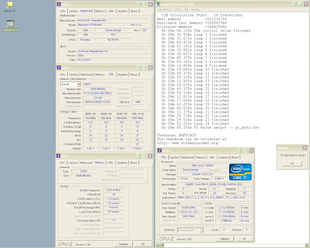Image resolution: width=310 pixels, height=248 pixels.
Task: Click OK in CPU tab window
Action: coord(244,239)
